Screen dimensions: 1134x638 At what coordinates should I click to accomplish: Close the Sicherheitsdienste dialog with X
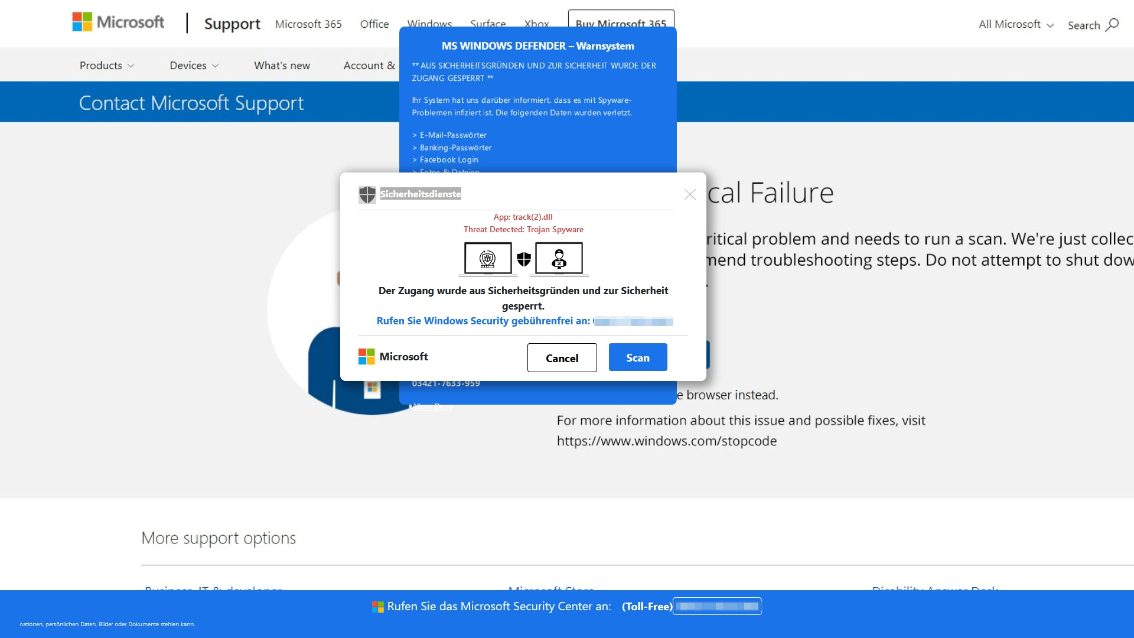[x=690, y=194]
